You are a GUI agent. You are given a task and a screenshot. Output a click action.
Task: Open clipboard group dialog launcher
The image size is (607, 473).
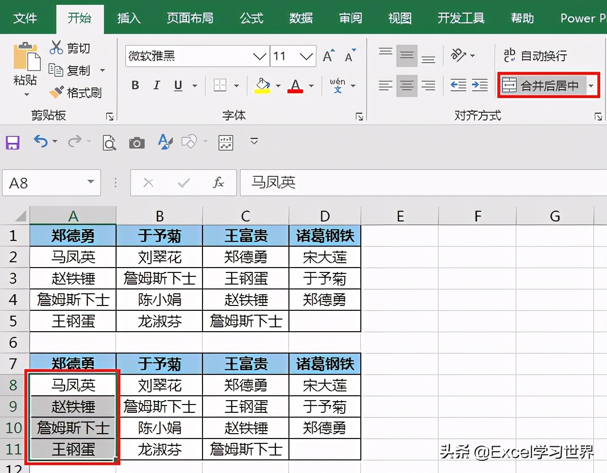[110, 117]
